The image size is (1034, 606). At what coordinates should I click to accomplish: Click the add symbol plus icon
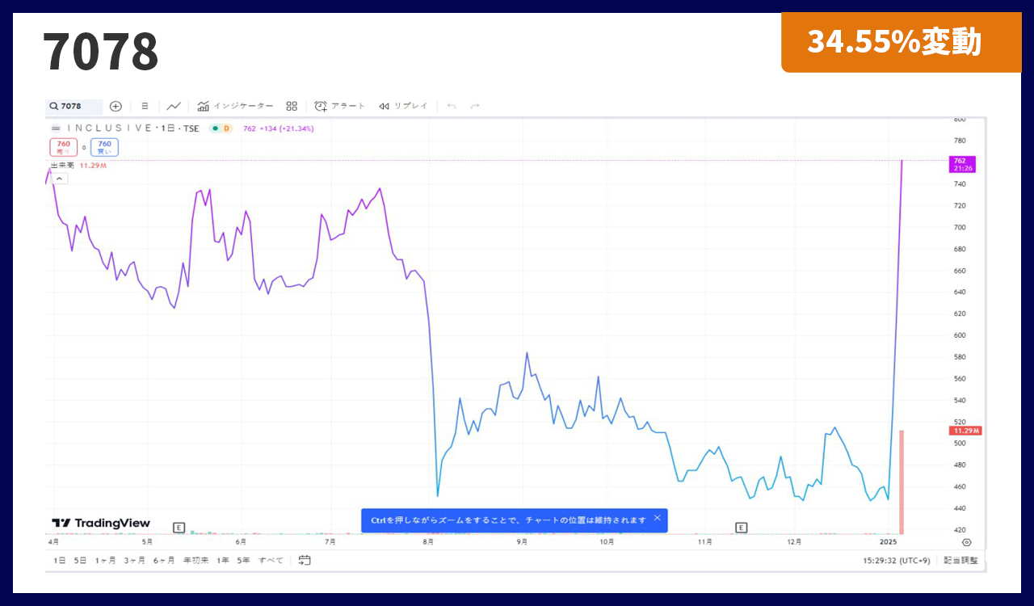[116, 106]
